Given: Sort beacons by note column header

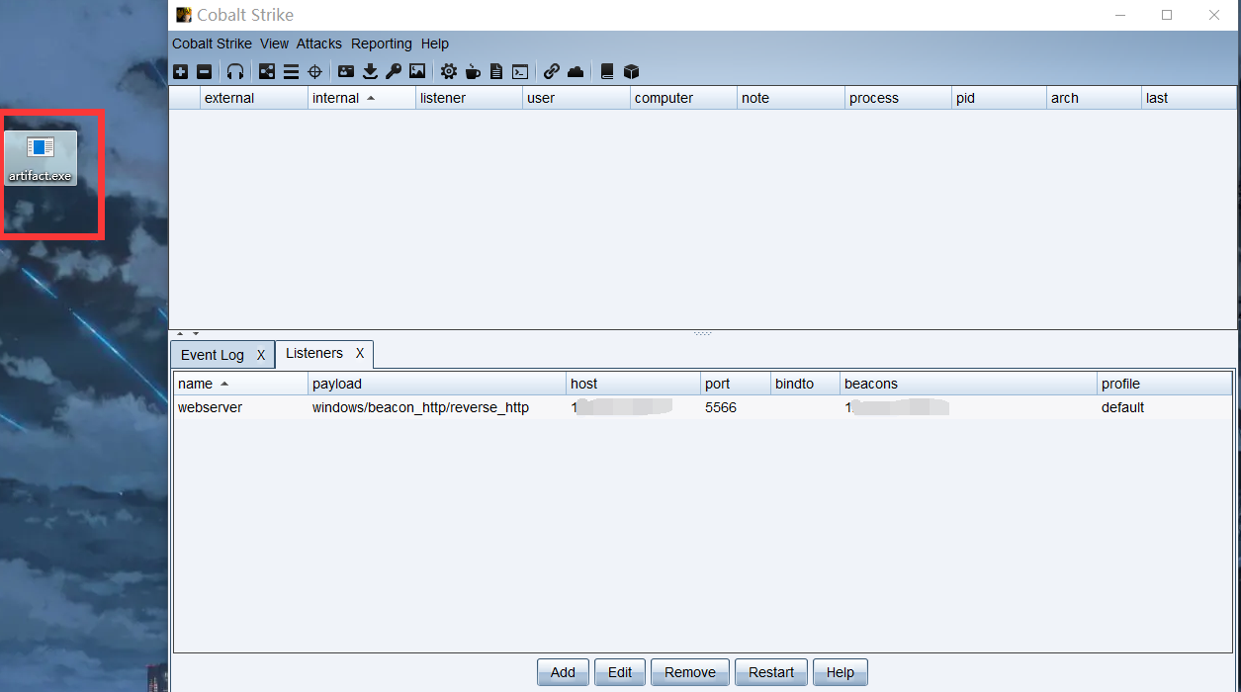Looking at the screenshot, I should pos(791,98).
